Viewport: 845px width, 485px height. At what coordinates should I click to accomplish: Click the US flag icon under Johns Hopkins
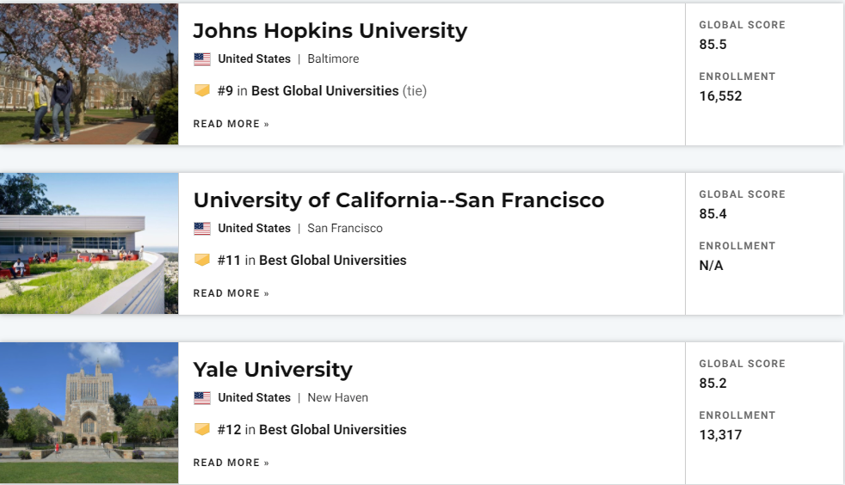click(202, 59)
